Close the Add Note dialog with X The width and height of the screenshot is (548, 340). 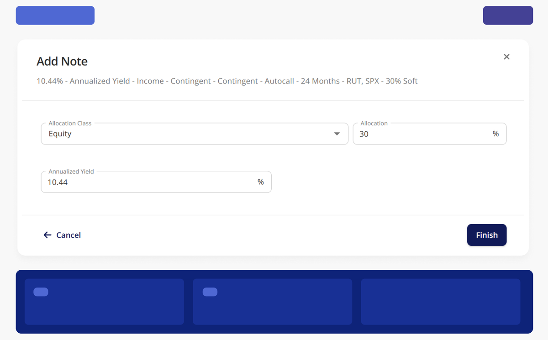point(506,57)
